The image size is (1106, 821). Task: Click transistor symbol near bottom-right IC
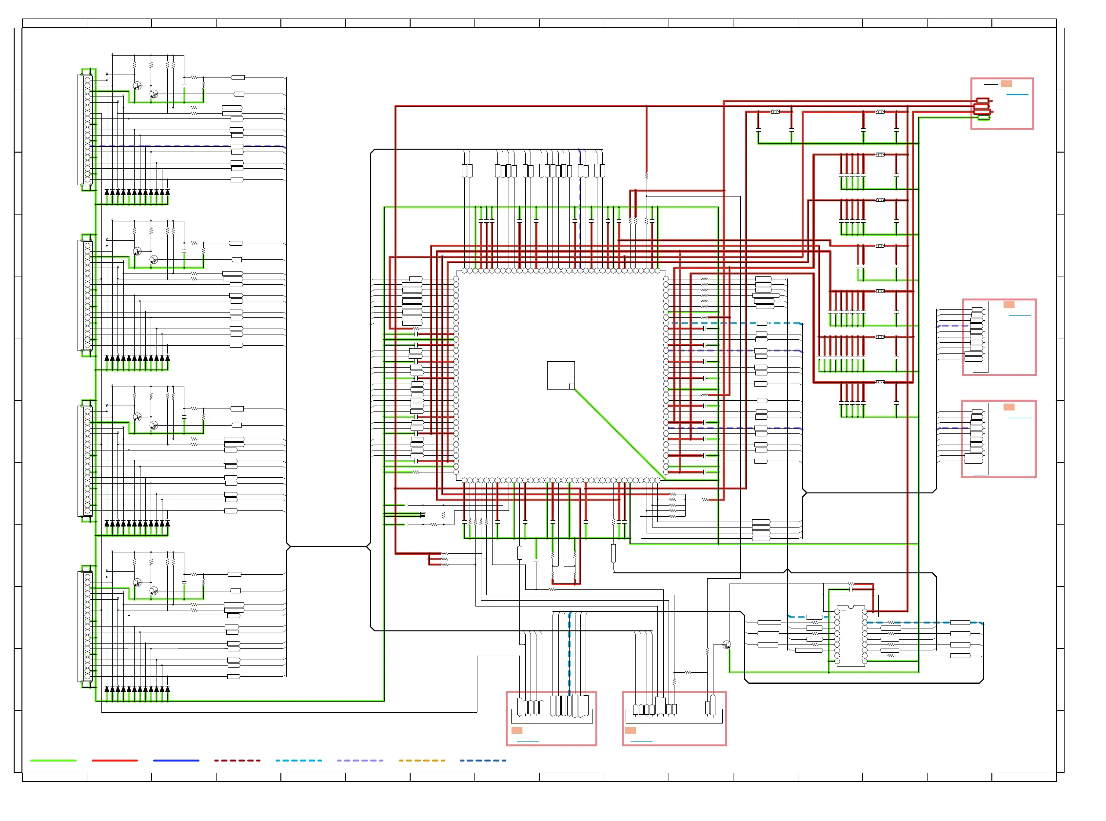(726, 645)
